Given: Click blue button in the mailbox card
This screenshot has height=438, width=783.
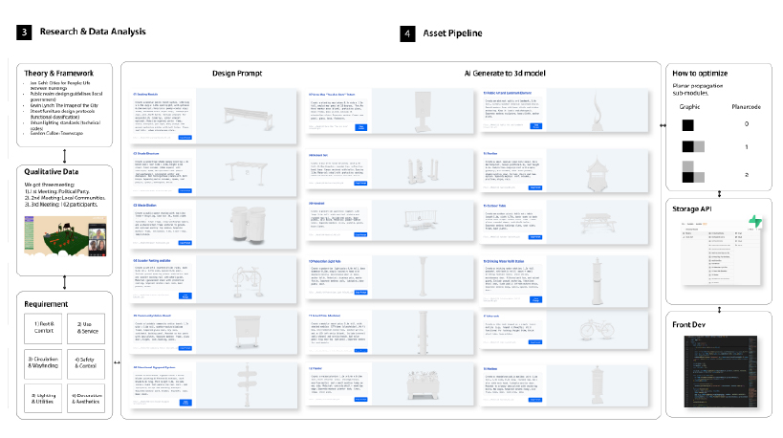Looking at the screenshot, I should click(x=535, y=400).
